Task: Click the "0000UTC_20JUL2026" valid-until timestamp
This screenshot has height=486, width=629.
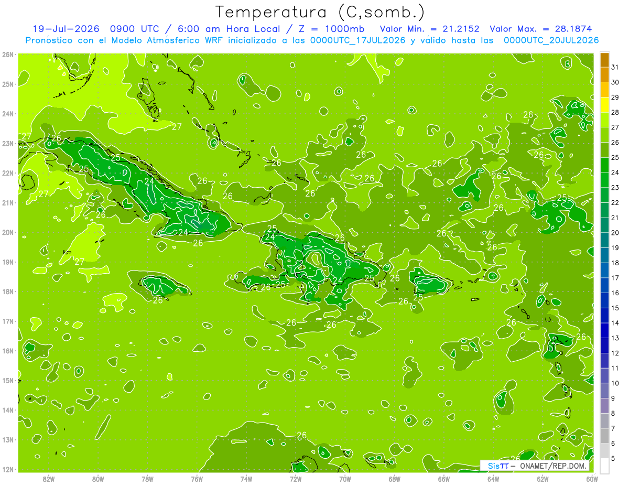Action: click(x=551, y=40)
